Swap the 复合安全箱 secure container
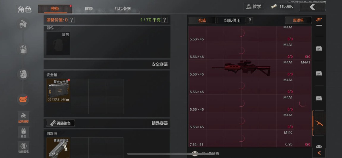Screen dimensions: 342x158 pyautogui.click(x=68, y=100)
